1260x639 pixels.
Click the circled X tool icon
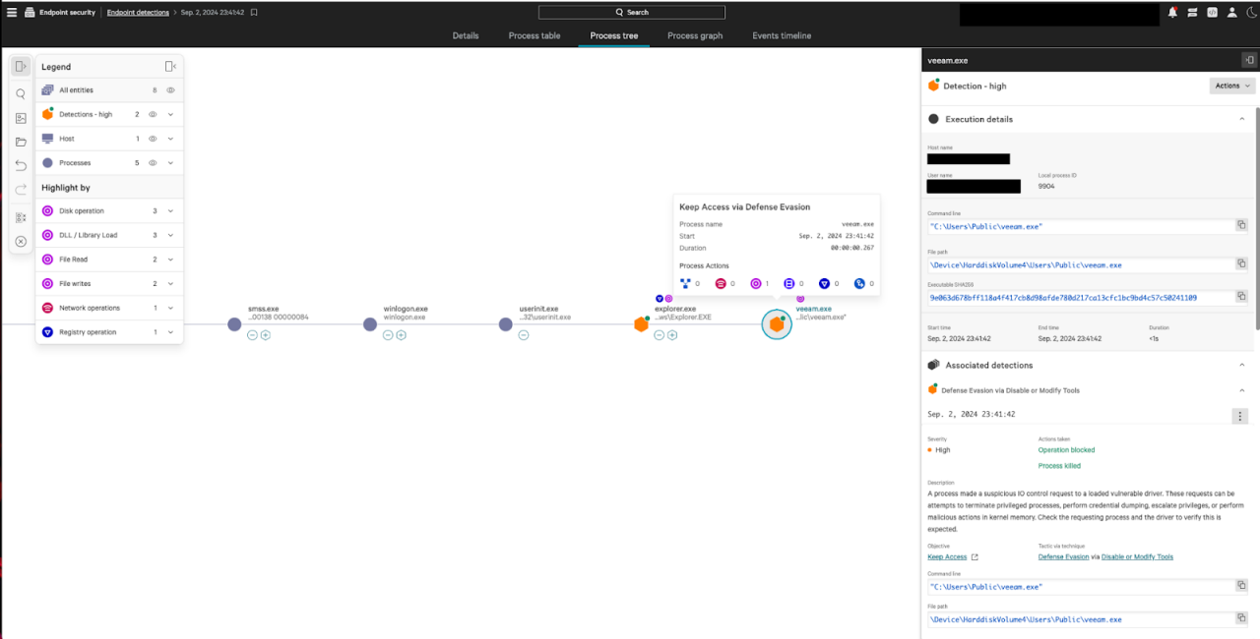point(21,241)
